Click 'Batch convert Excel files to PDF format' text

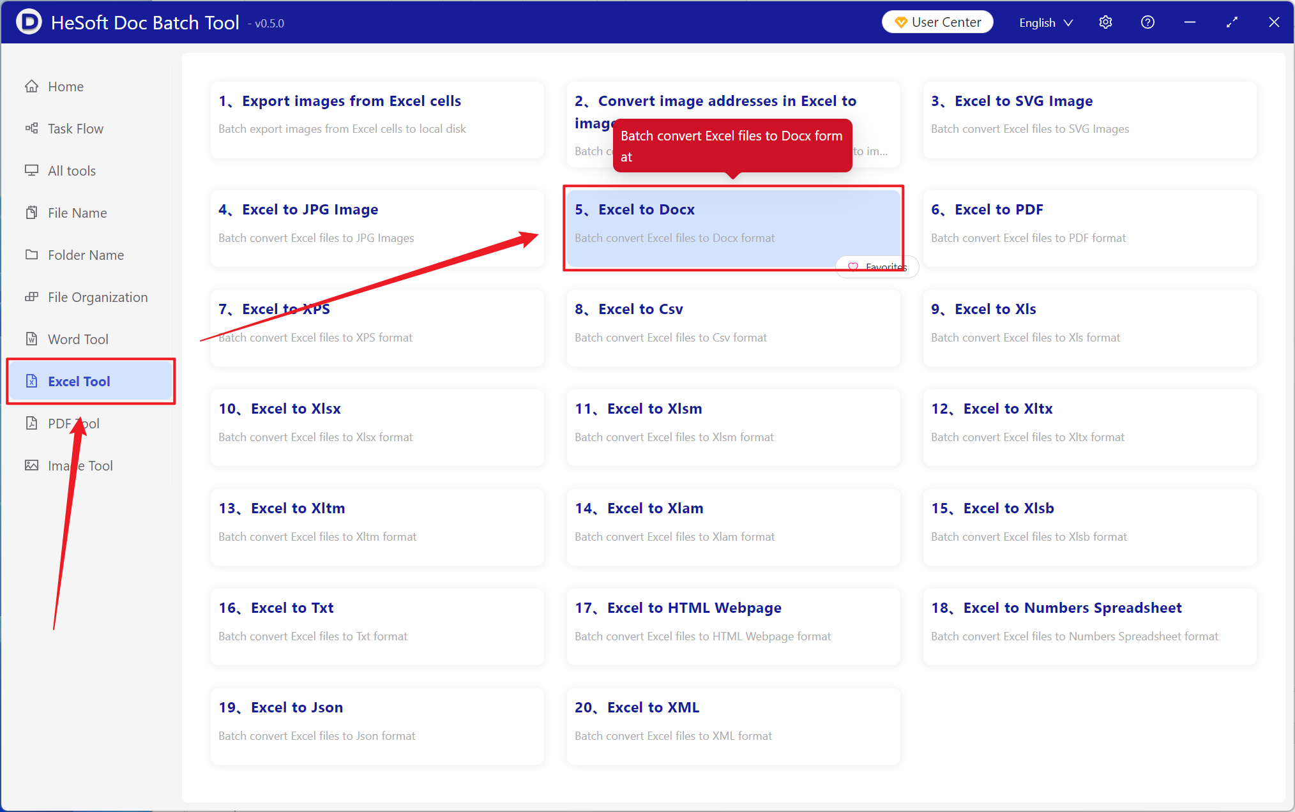point(1028,238)
